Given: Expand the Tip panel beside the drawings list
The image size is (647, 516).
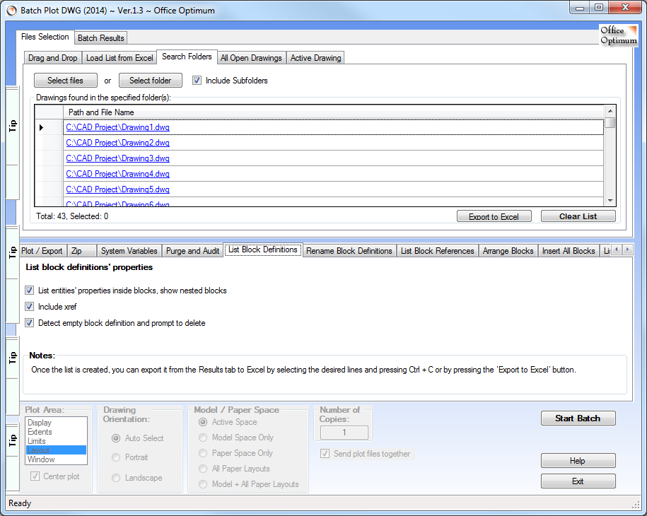Looking at the screenshot, I should coord(13,126).
